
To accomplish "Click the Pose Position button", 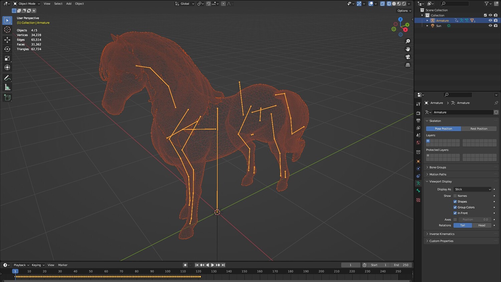I will coord(444,129).
